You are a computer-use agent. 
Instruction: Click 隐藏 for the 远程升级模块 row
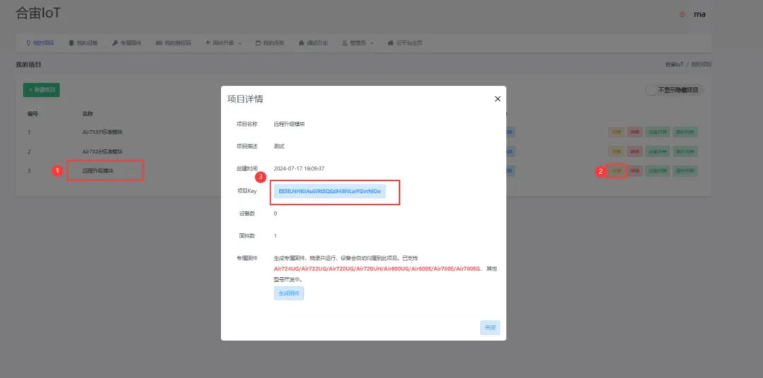[634, 171]
